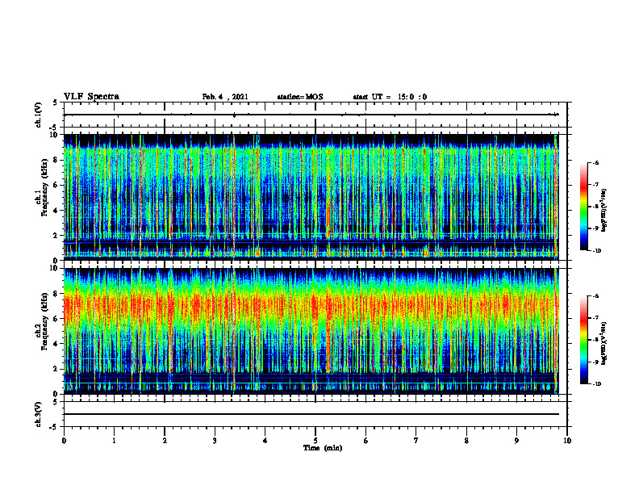The image size is (639, 494).
Task: Click inside the ch.1 spectrogram panel
Action: [x=311, y=197]
